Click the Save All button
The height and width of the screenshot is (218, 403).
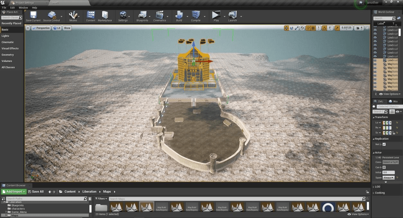(36, 192)
